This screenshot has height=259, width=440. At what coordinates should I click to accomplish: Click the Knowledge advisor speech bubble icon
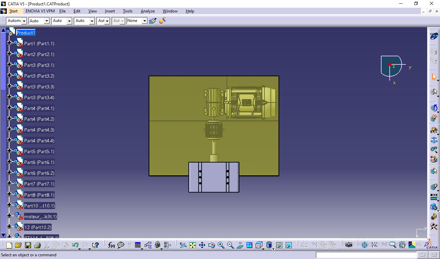coord(121,245)
